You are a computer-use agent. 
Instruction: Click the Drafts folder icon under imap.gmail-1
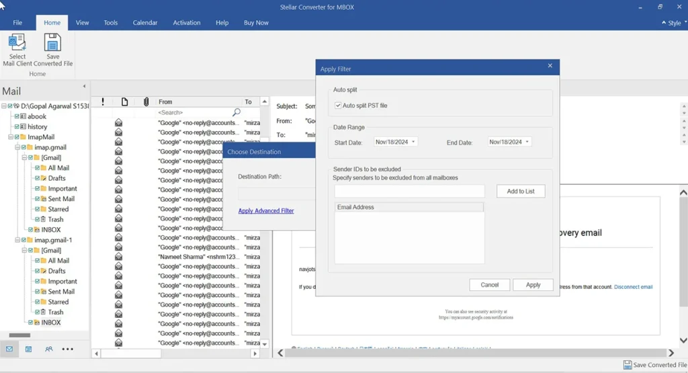tap(44, 271)
